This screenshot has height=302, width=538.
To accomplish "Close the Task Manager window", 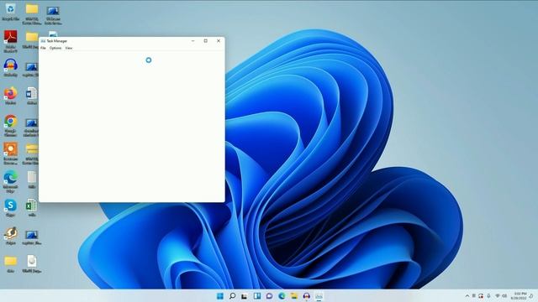I will (219, 41).
